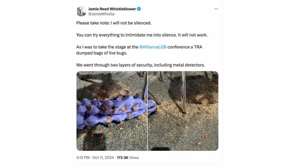Click the word Views beside the count
Viewport: 298px width, 167px height.
coord(134,158)
